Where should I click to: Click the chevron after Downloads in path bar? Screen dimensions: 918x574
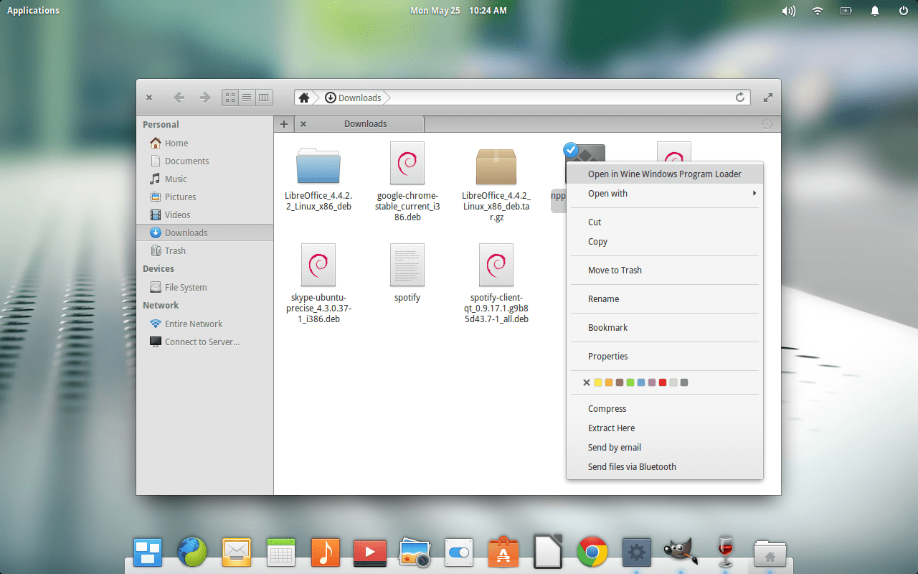pos(388,98)
